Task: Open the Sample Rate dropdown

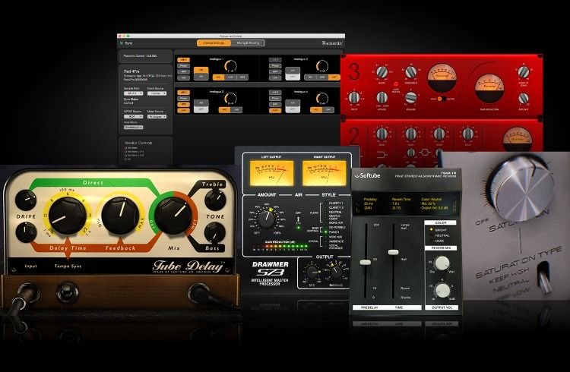Action: pyautogui.click(x=133, y=93)
